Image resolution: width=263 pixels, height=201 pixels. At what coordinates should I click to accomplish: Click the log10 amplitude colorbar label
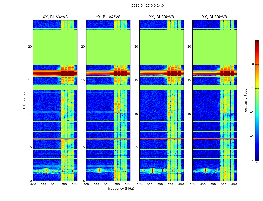[246, 100]
